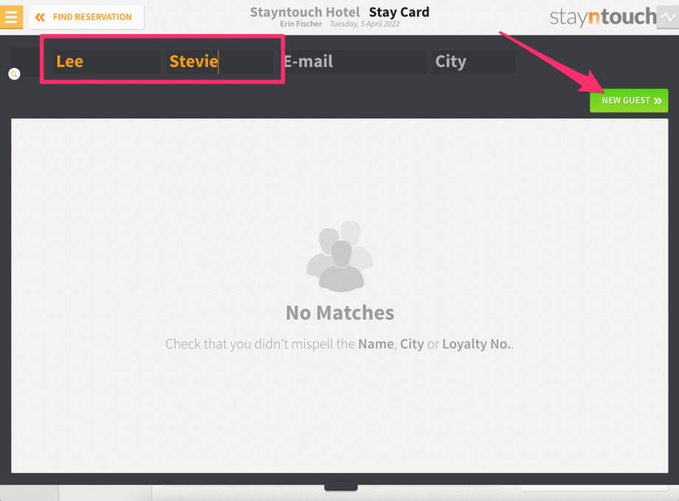Click the stayntouch logo
The width and height of the screenshot is (679, 501).
[603, 17]
